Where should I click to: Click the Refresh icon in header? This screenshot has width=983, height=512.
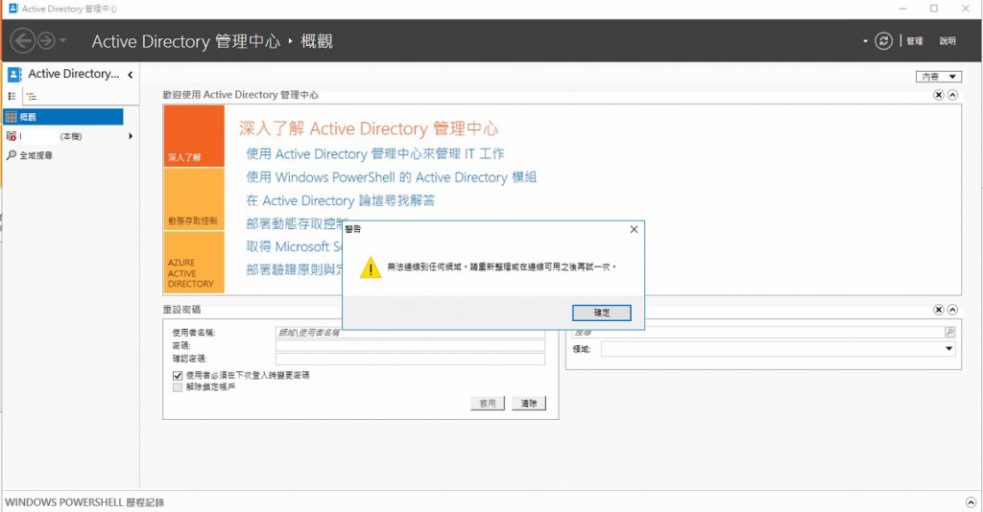[x=883, y=41]
